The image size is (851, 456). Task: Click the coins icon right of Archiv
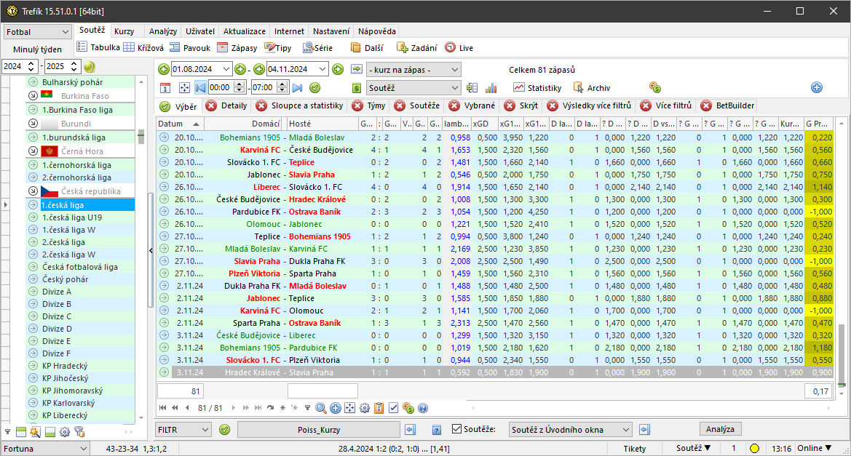pos(655,87)
